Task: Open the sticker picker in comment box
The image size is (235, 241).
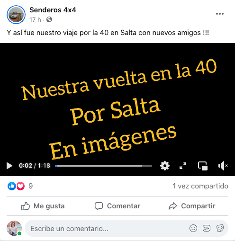Action: click(x=220, y=228)
